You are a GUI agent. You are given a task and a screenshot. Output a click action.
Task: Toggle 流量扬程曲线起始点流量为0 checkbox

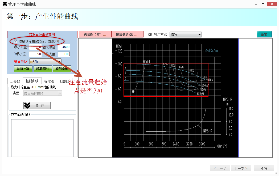16,41
